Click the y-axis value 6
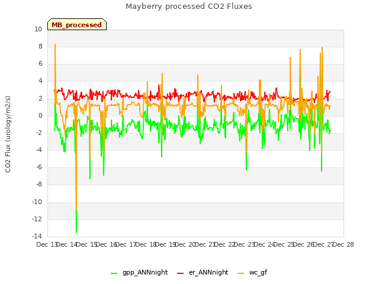Viewport: 379px width, 284px height. (40, 63)
